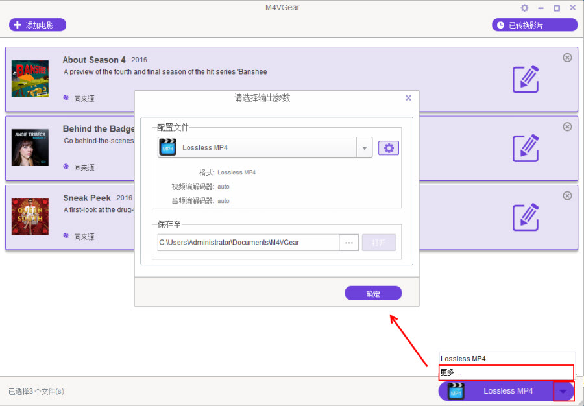The width and height of the screenshot is (584, 406).
Task: Click the About Season 4 title
Action: pyautogui.click(x=94, y=60)
